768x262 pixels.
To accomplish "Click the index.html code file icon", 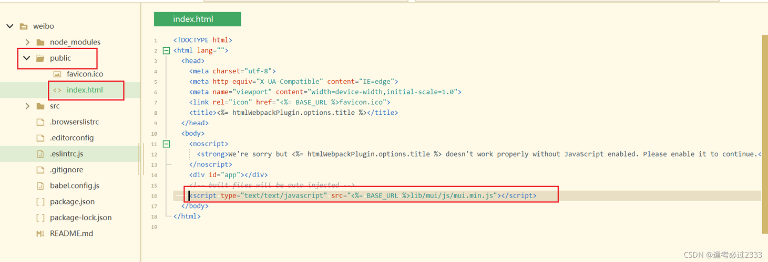I will pyautogui.click(x=57, y=90).
